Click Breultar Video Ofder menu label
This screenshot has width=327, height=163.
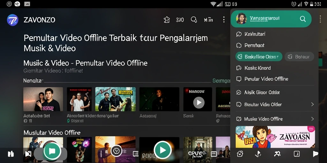263,104
